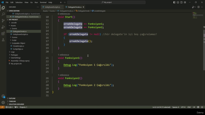Show the 1 reference above Fonksiyon1
Image resolution: width=205 pixels, height=115 pixels.
click(63, 55)
